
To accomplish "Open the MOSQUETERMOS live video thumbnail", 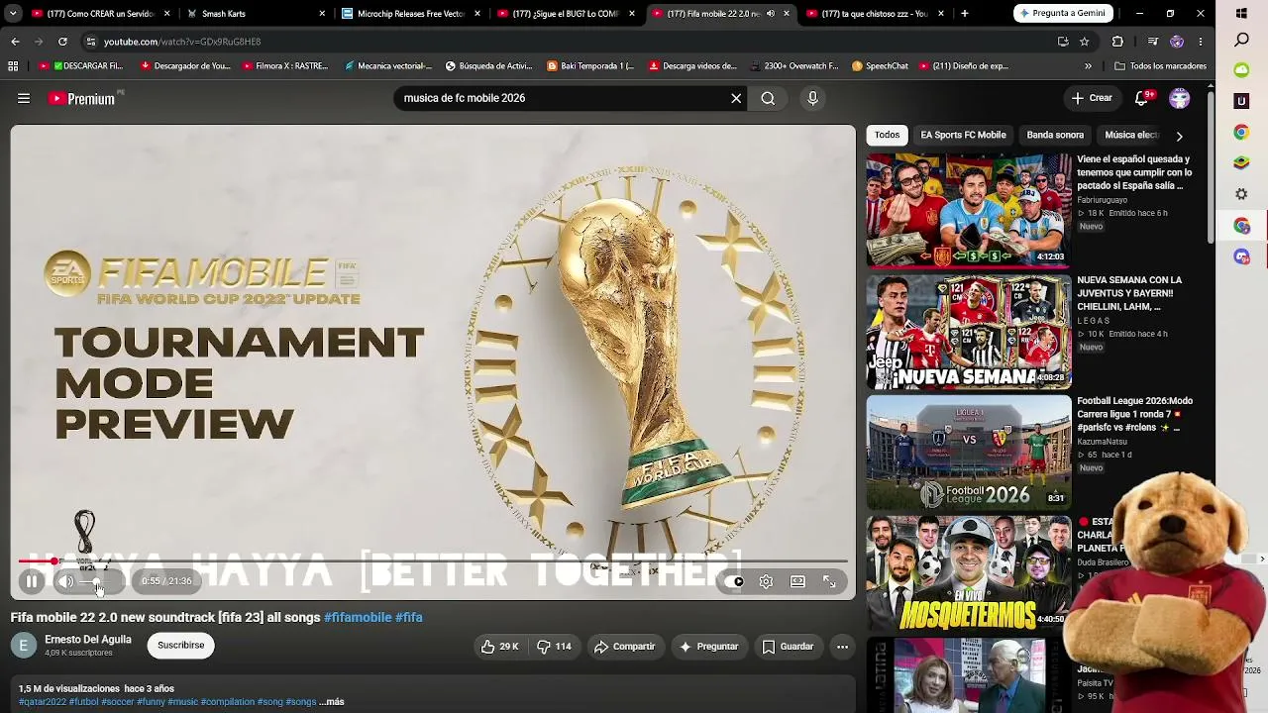I will tap(969, 573).
